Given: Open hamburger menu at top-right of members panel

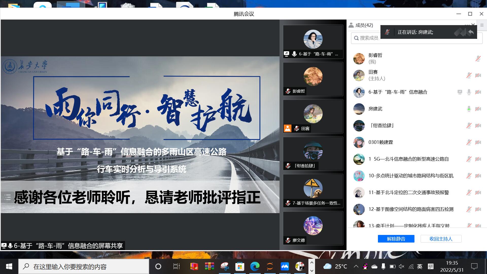Looking at the screenshot, I should (482, 25).
